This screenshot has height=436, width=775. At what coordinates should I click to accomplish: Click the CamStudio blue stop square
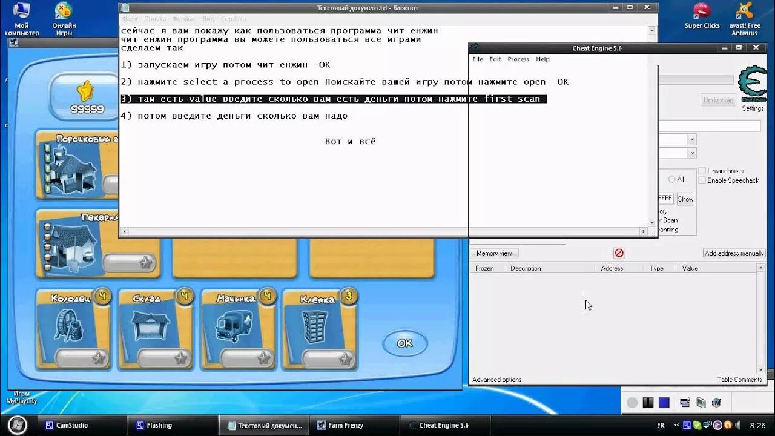(664, 403)
